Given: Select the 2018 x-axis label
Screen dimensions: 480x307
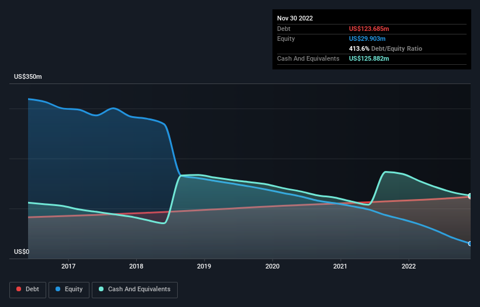Looking at the screenshot, I should [x=136, y=266].
